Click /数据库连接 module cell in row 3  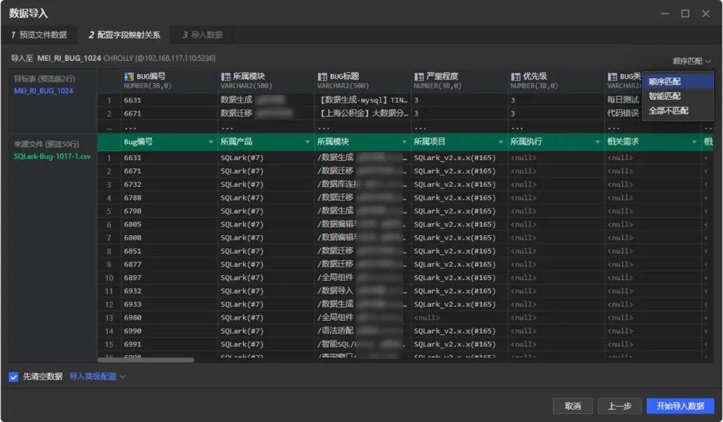tap(363, 184)
